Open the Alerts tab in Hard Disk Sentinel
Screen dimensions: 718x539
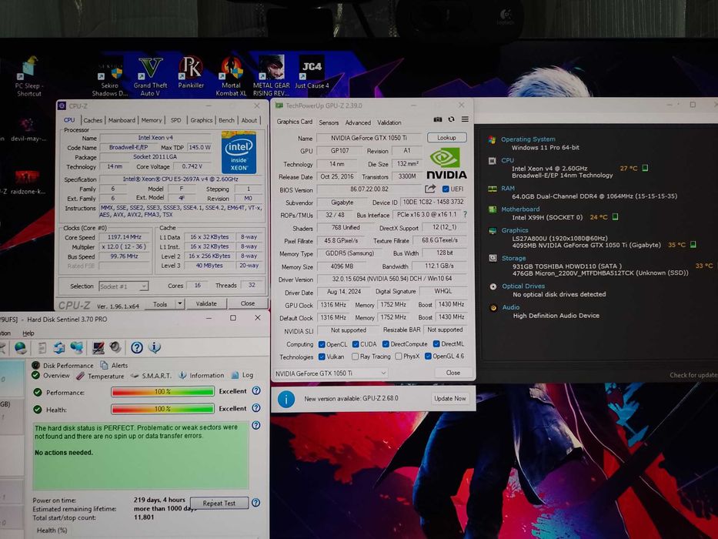[x=114, y=365]
